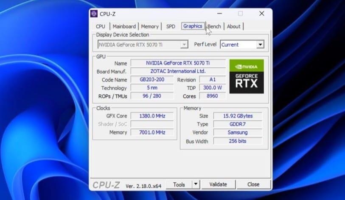Screen dimensions: 345x200
Task: Open the Tools dropdown arrow
Action: pyautogui.click(x=196, y=184)
